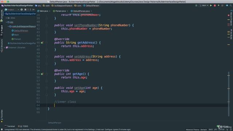233x131 pixels.
Task: Close the Main.java tab
Action: click(x=50, y=11)
